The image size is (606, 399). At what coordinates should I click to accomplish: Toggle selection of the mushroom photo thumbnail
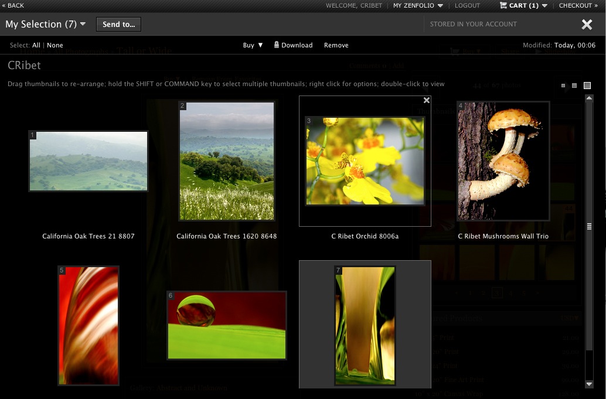[x=503, y=161]
